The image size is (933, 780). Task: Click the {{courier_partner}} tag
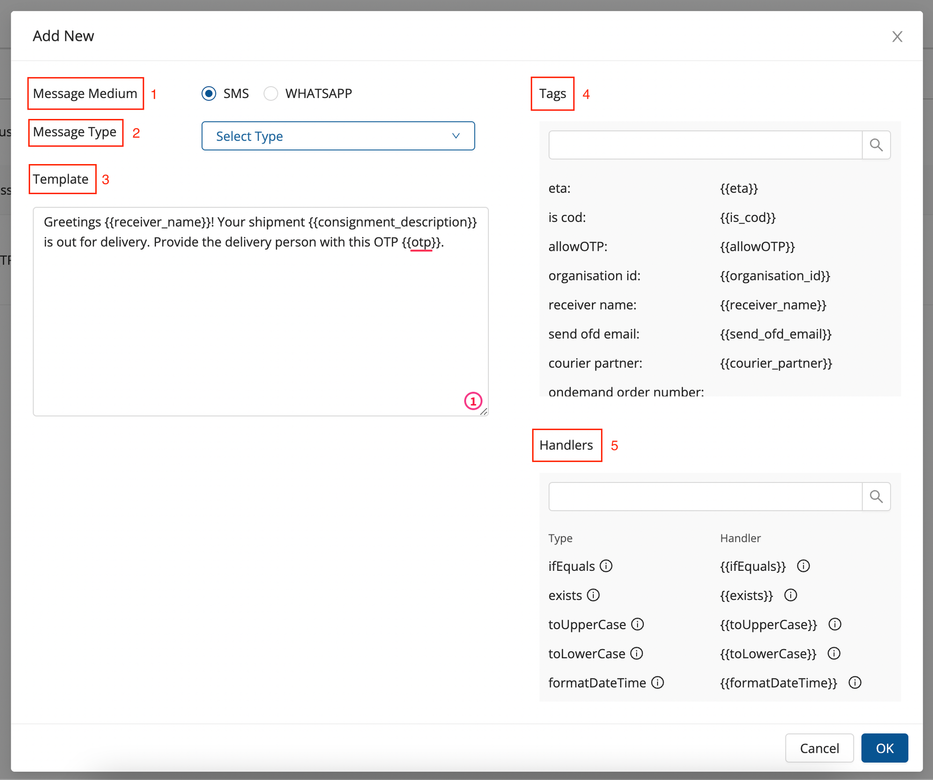pos(776,363)
